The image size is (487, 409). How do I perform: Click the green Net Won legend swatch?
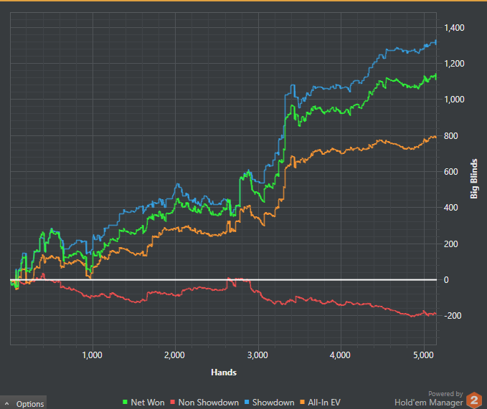(126, 402)
